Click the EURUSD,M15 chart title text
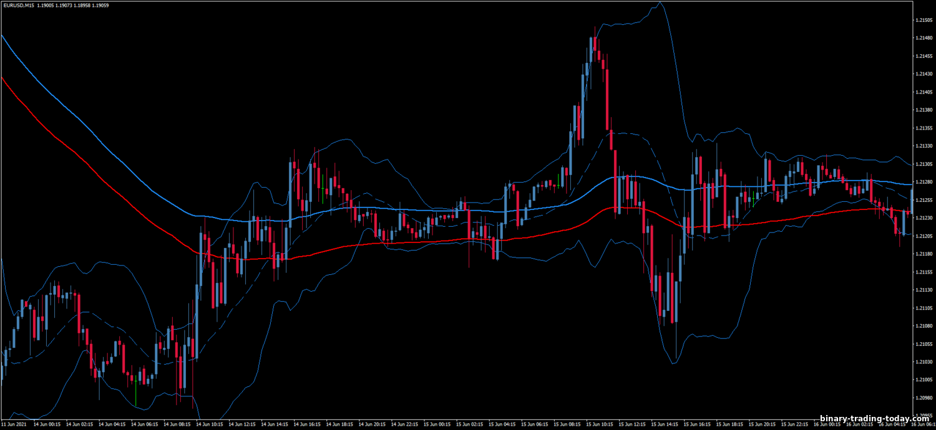 coord(17,5)
